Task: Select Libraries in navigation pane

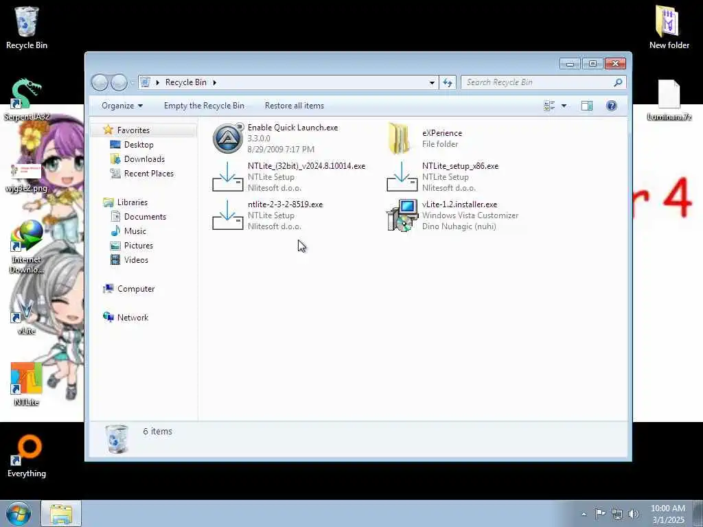Action: point(132,202)
